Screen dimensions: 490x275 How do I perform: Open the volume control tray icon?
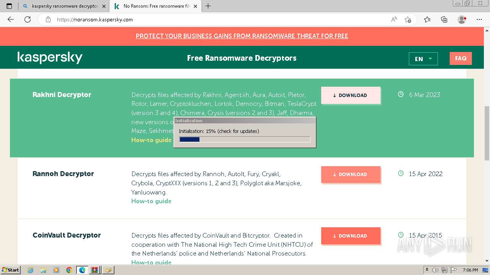(436, 270)
